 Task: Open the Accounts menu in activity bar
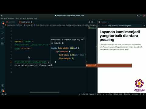(3, 85)
